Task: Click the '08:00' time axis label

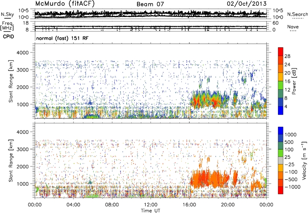Action: pos(112,205)
